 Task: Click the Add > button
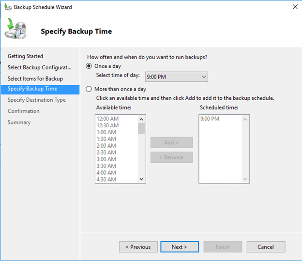tap(172, 142)
